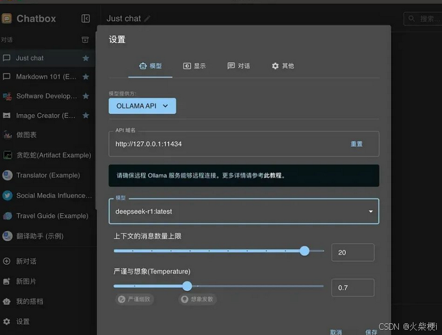The width and height of the screenshot is (442, 335).
Task: Click the Travel Guide globe avatar
Action: (x=8, y=216)
